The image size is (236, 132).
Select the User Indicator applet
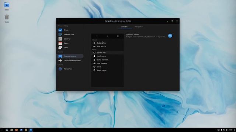click(x=107, y=63)
